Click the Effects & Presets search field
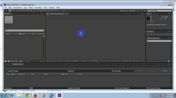This screenshot has width=176, height=98. [x=159, y=41]
